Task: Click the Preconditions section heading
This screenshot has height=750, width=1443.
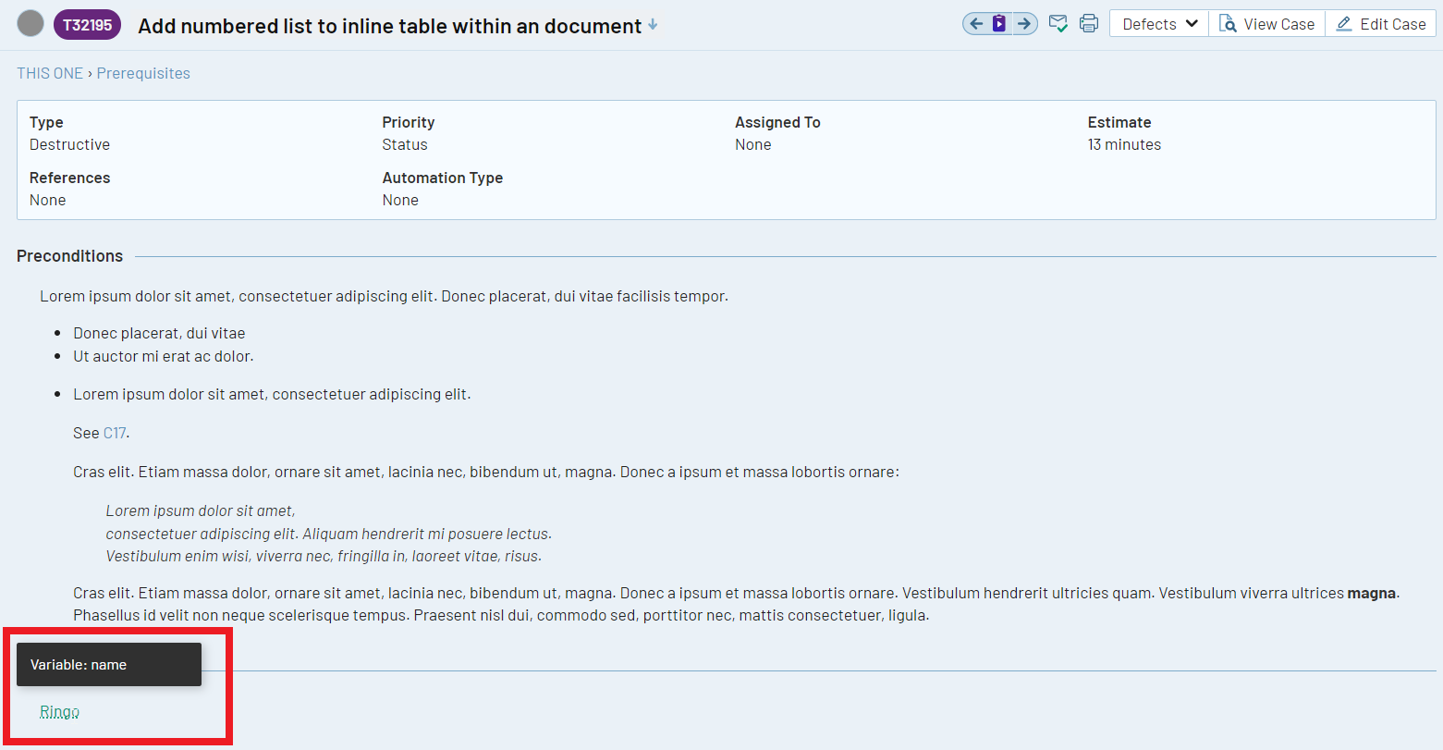Action: [x=69, y=256]
